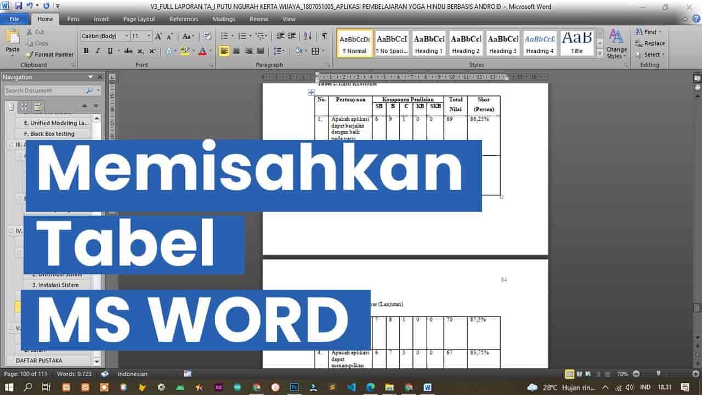The height and width of the screenshot is (395, 702).
Task: Open the Font Color red A button
Action: 202,51
